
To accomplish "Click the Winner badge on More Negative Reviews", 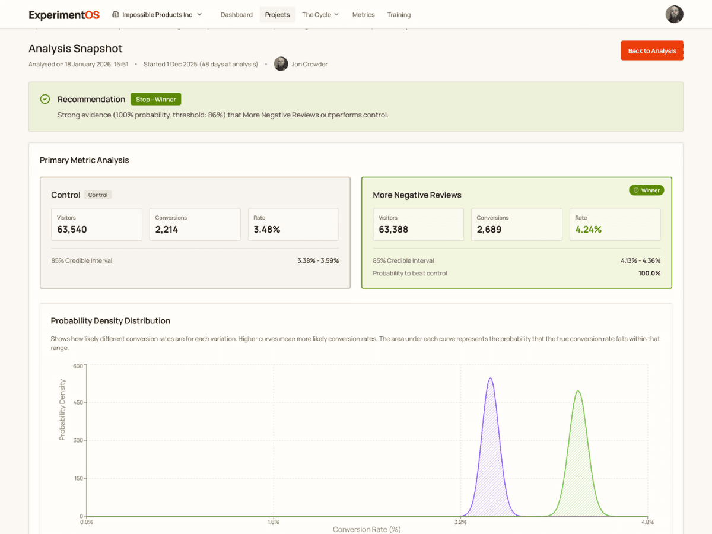I will point(646,190).
